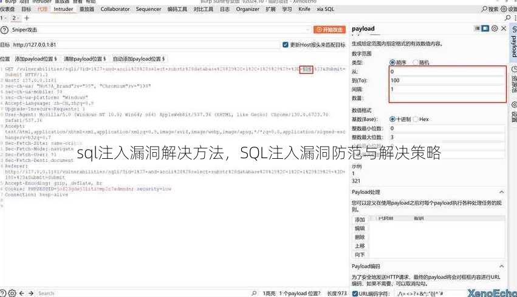Viewport: 517px width, 297px height.
Task: Click the help icon in the bottom bar
Action: [3, 293]
